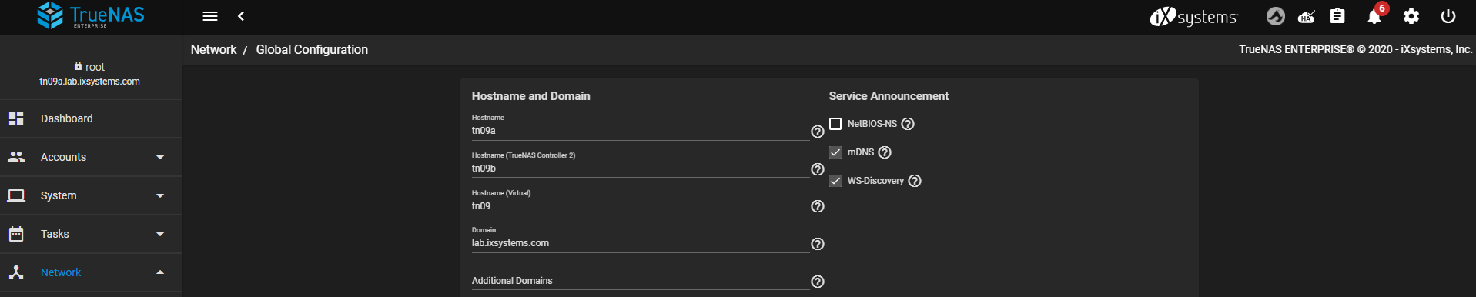Image resolution: width=1476 pixels, height=297 pixels.
Task: Expand the Tasks menu arrow
Action: 160,234
